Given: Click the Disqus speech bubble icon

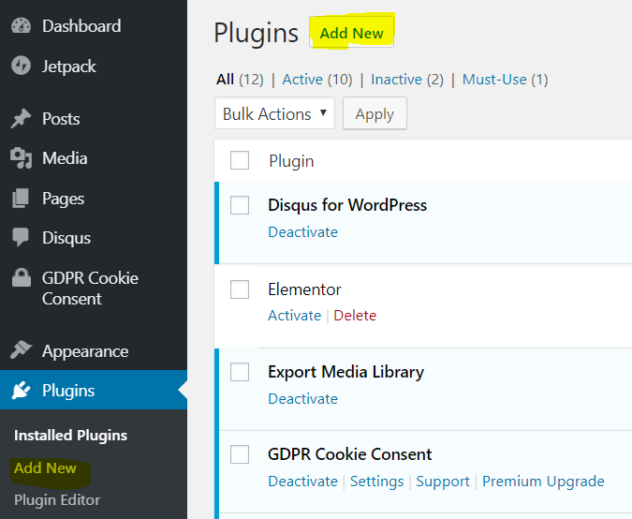Looking at the screenshot, I should pos(21,237).
